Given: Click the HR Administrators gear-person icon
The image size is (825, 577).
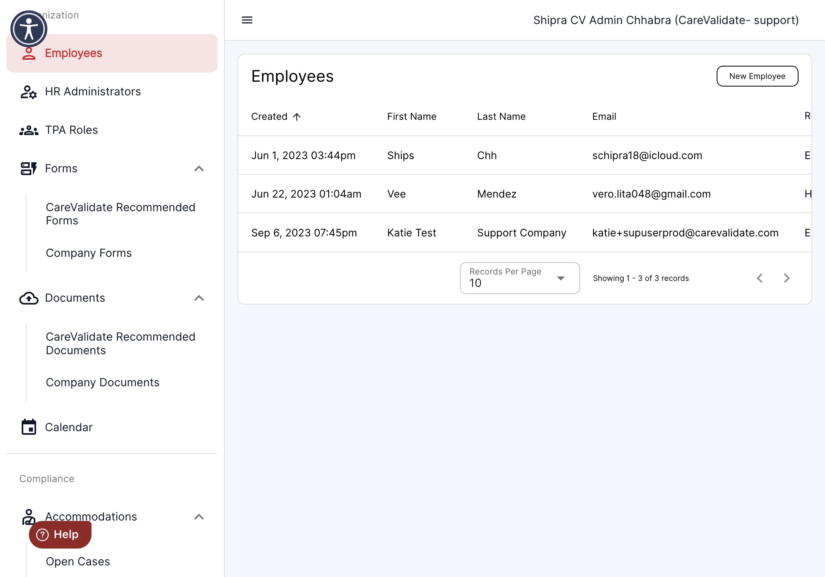Looking at the screenshot, I should point(29,92).
